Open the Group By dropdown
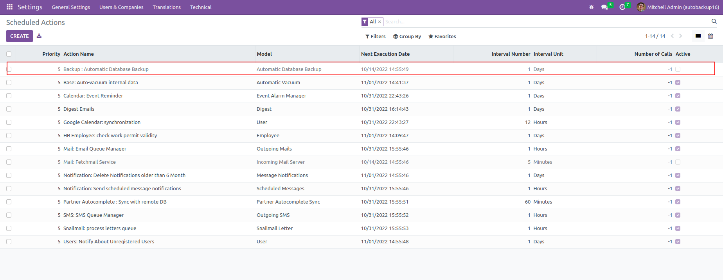This screenshot has width=723, height=280. (x=407, y=36)
